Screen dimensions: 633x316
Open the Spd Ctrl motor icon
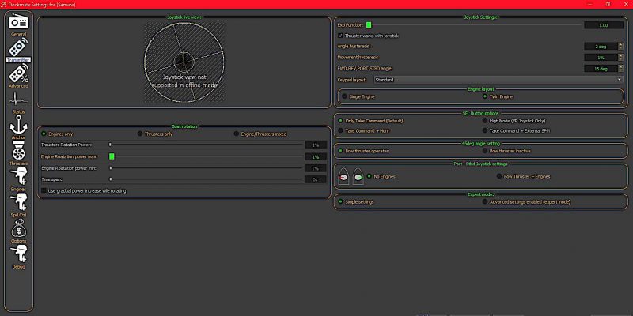[18, 202]
